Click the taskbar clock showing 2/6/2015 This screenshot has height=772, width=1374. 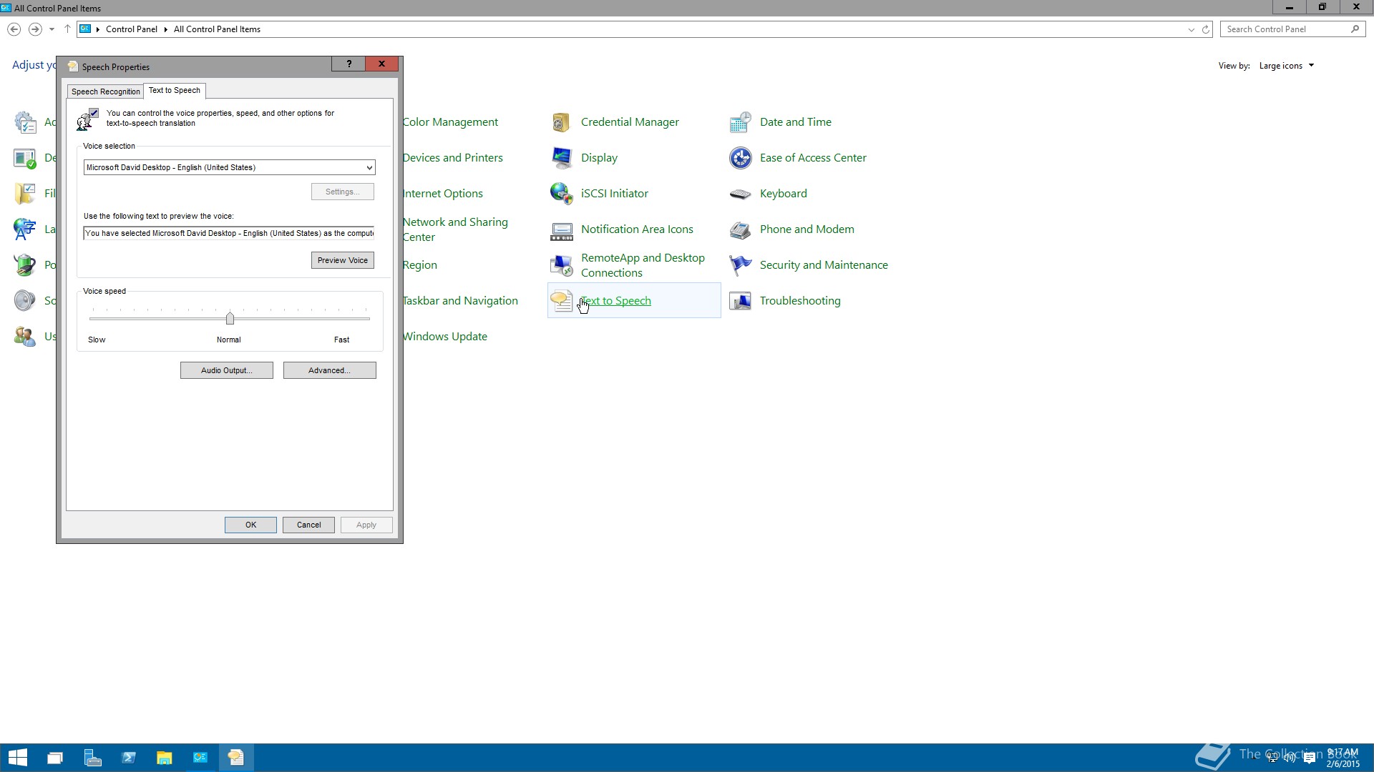(x=1343, y=758)
